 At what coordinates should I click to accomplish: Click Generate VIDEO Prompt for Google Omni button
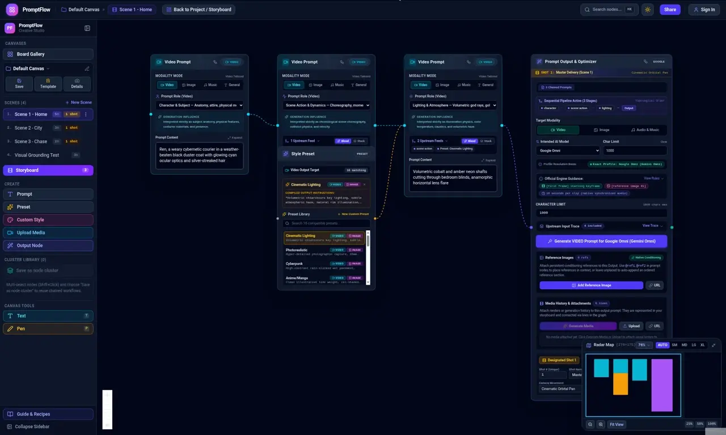tap(601, 241)
